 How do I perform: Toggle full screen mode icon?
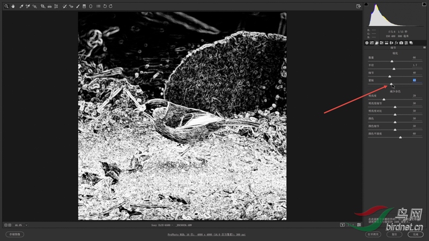coord(358,6)
